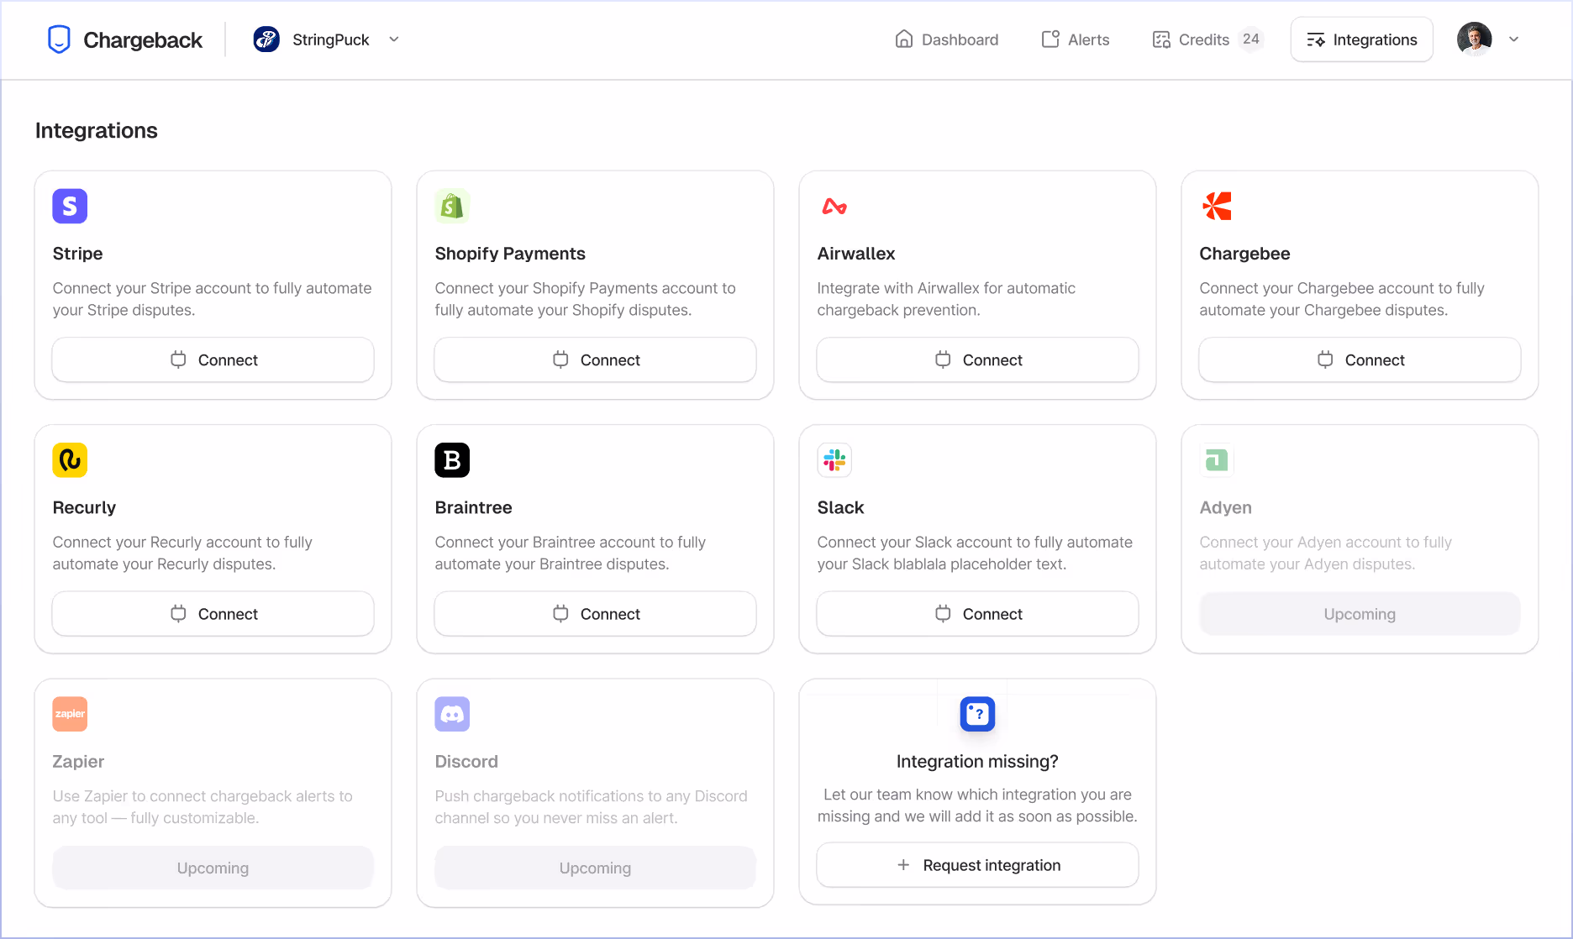The width and height of the screenshot is (1573, 939).
Task: Click the Credits icon in navigation
Action: (1161, 39)
